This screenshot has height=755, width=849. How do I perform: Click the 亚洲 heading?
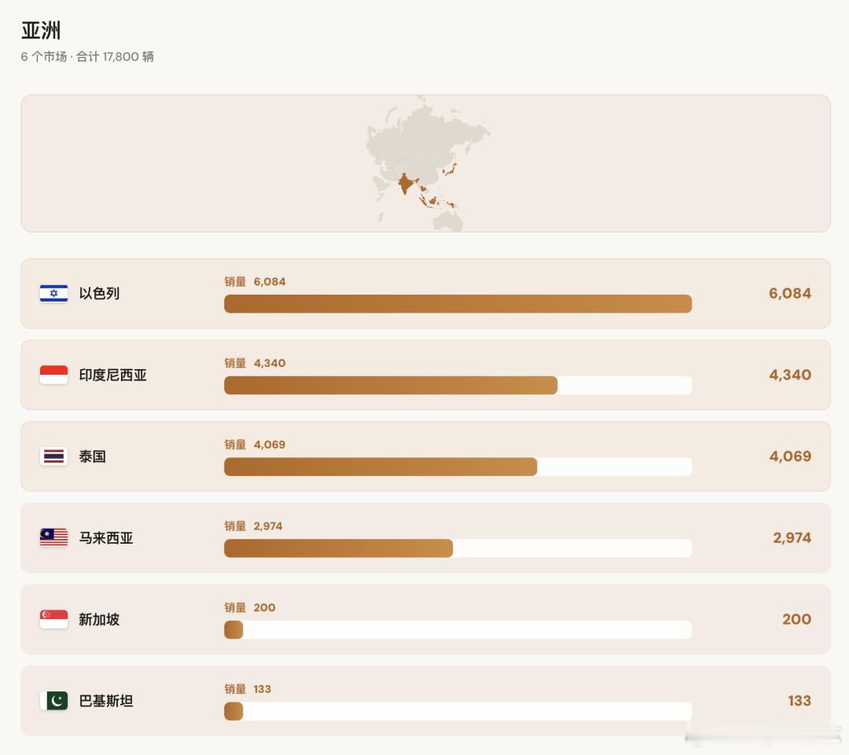click(41, 31)
